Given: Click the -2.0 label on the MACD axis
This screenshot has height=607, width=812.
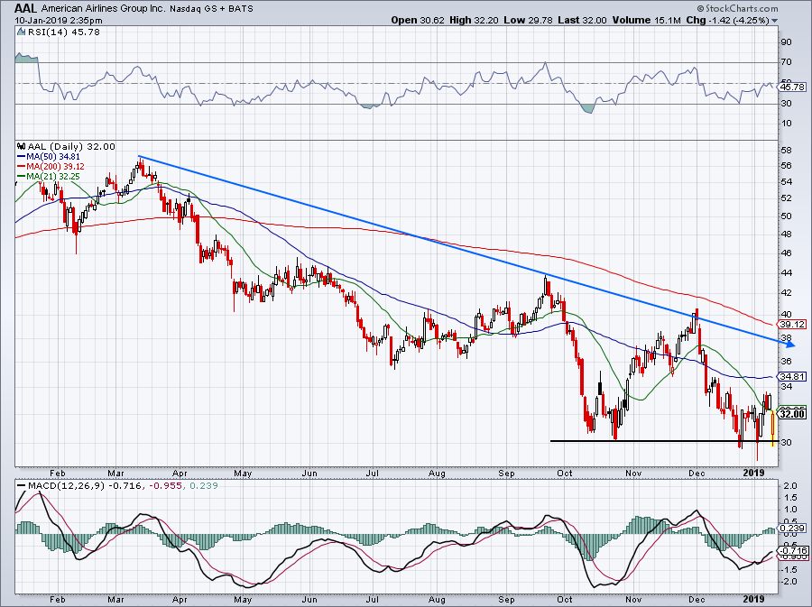Looking at the screenshot, I should (x=789, y=582).
